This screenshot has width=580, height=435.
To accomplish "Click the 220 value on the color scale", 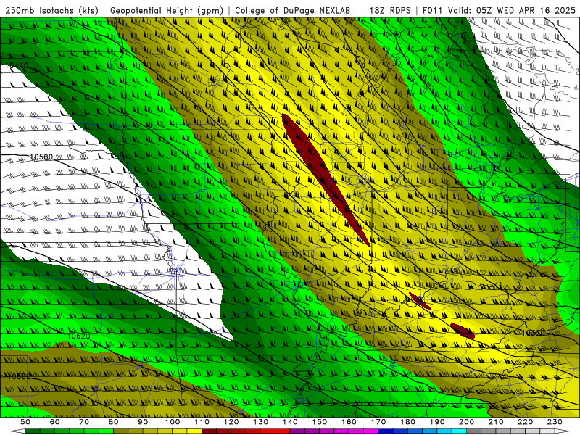I will pos(525,422).
